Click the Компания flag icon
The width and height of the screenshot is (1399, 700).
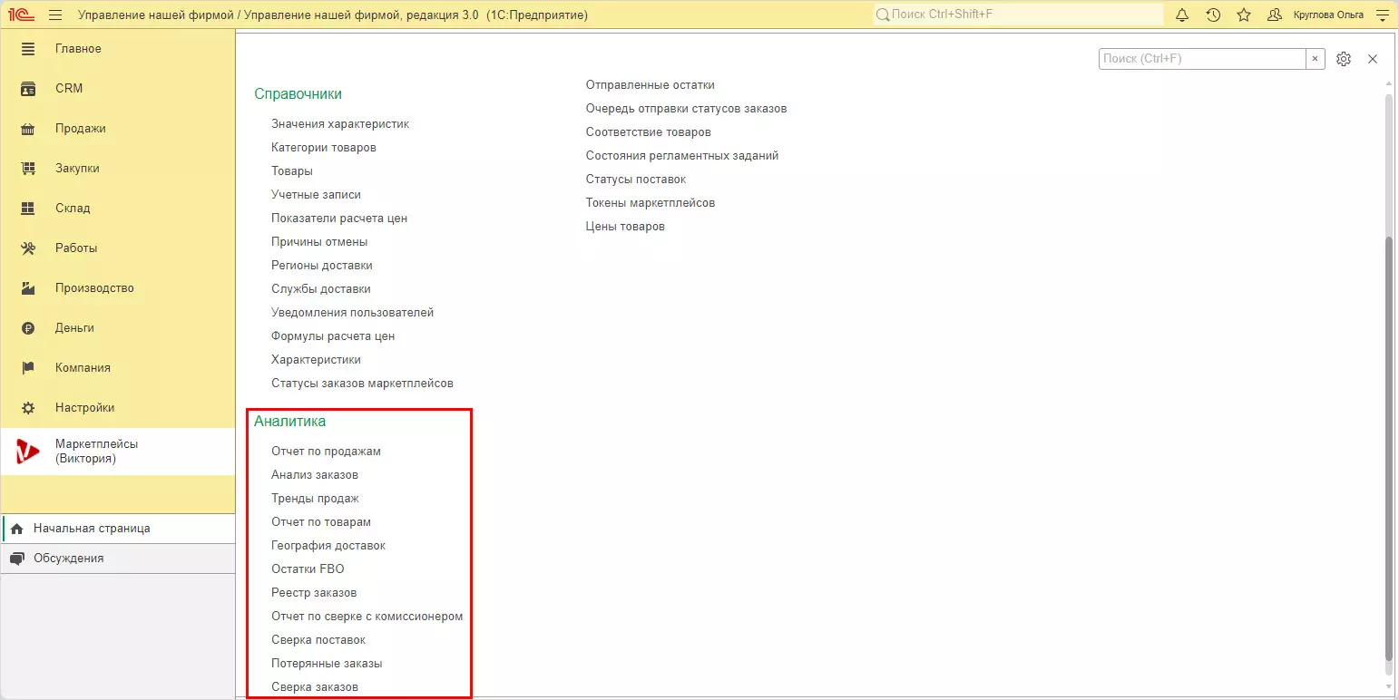pyautogui.click(x=28, y=368)
